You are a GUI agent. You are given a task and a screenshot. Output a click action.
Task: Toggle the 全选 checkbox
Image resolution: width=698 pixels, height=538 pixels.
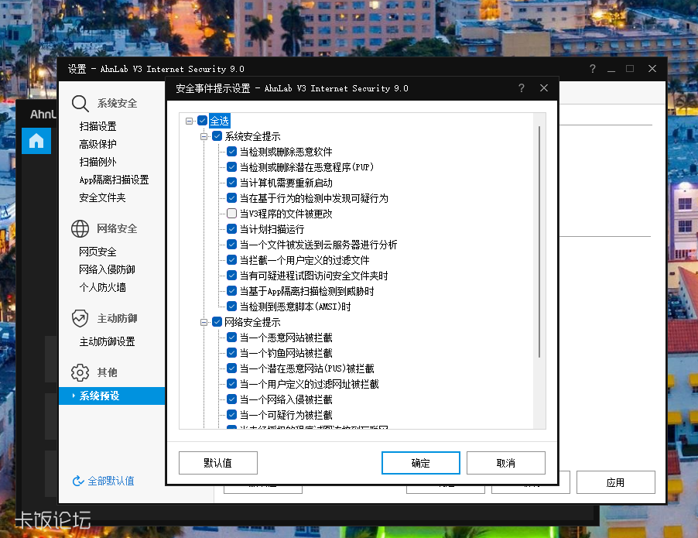pos(204,120)
